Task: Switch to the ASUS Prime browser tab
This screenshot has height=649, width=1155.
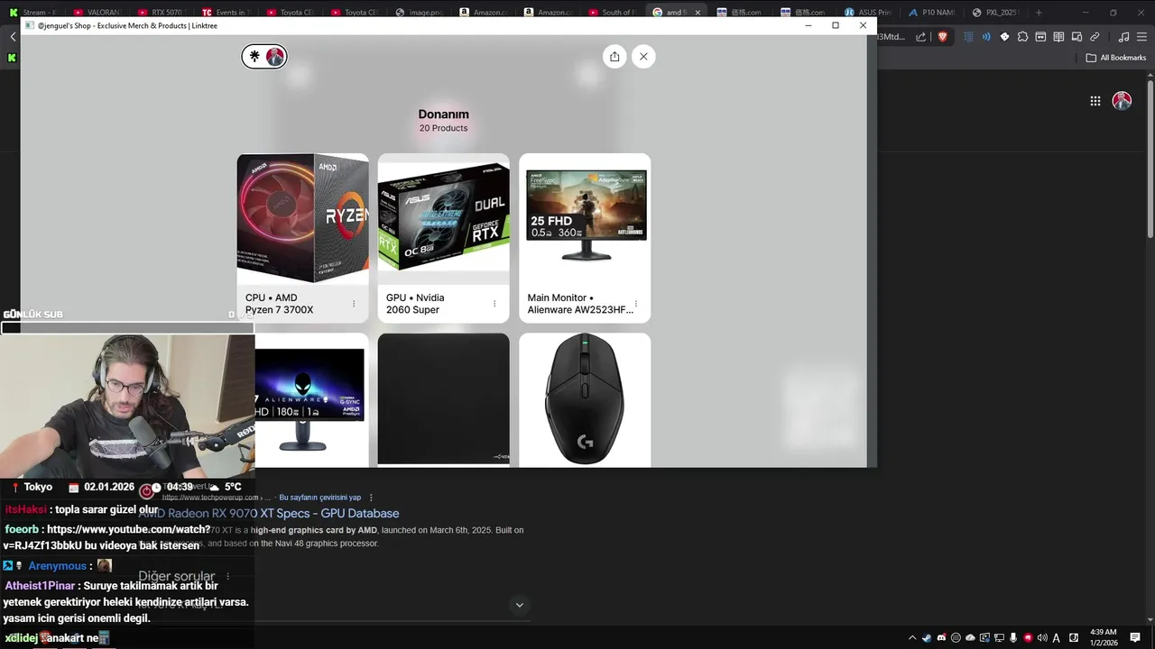Action: coord(869,13)
